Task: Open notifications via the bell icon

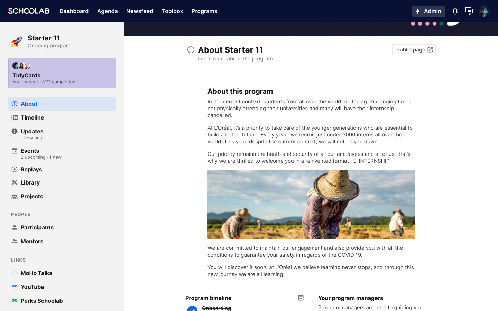Action: coord(455,11)
